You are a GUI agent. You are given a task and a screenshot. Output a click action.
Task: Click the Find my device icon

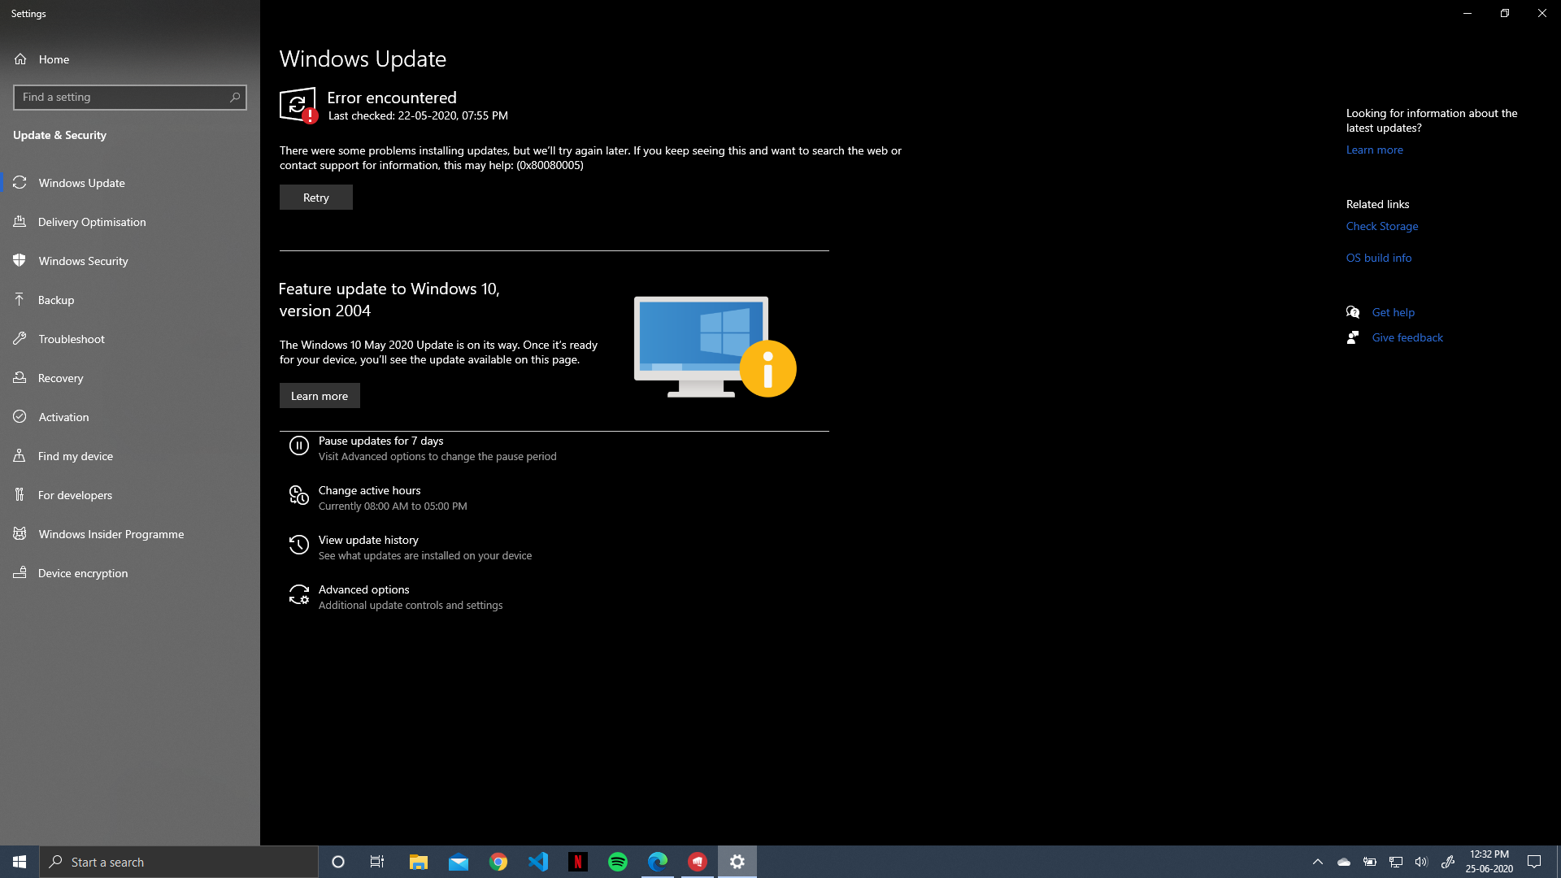click(20, 456)
